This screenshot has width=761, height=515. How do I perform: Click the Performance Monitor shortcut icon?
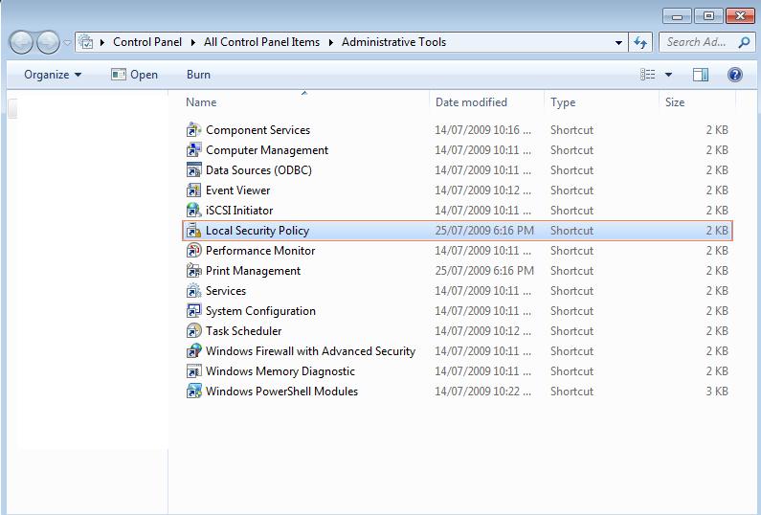(193, 251)
